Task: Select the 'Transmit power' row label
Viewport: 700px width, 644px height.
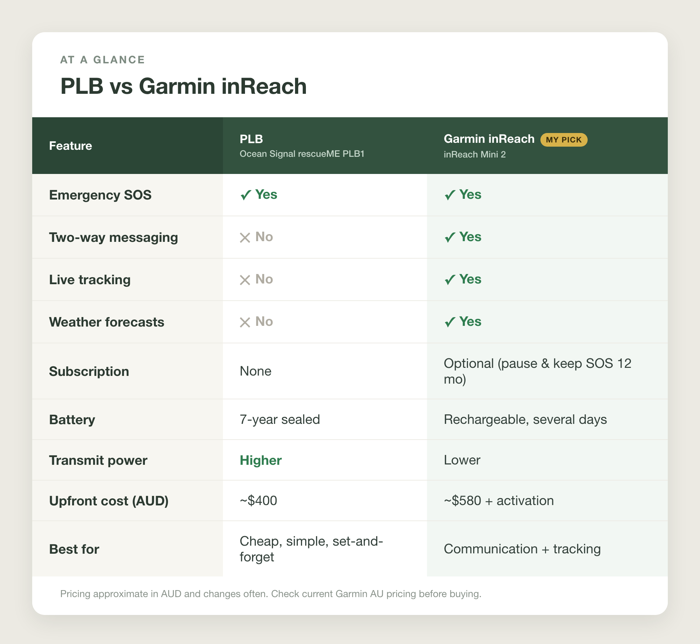Action: (x=98, y=460)
